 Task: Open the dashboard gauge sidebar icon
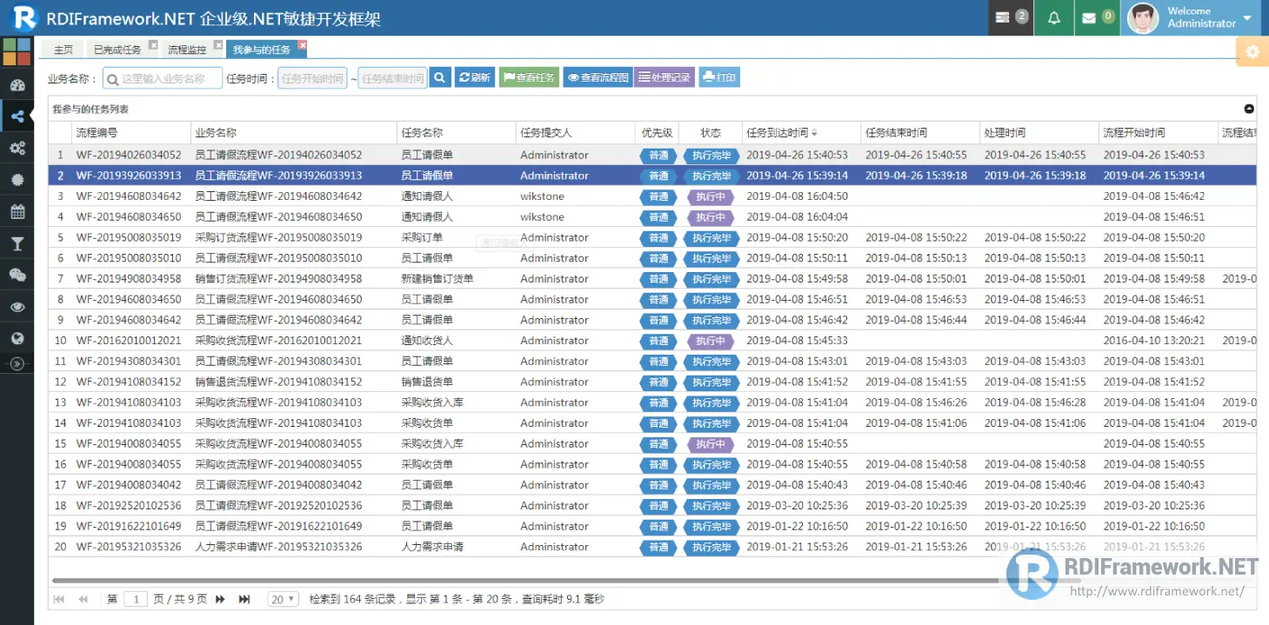pyautogui.click(x=17, y=85)
